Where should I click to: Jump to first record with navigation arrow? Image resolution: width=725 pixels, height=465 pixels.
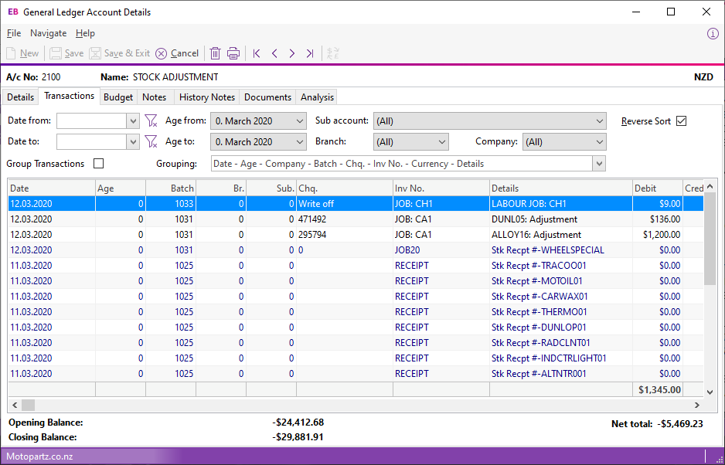click(x=256, y=53)
